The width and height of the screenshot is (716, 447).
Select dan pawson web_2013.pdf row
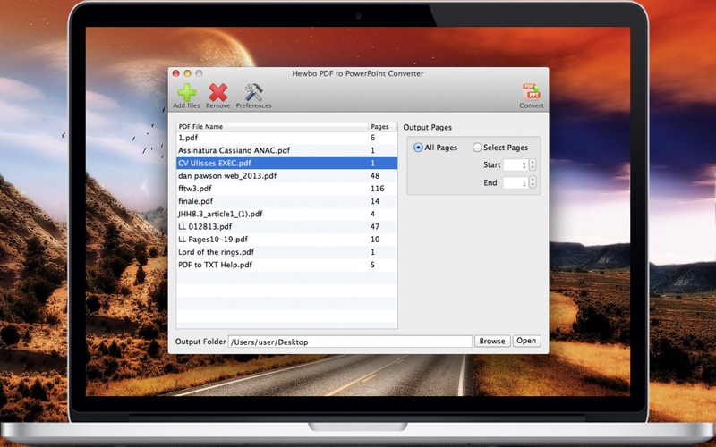(x=286, y=175)
